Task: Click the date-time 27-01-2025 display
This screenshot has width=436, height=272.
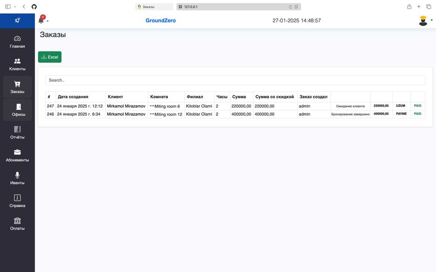Action: pyautogui.click(x=296, y=20)
